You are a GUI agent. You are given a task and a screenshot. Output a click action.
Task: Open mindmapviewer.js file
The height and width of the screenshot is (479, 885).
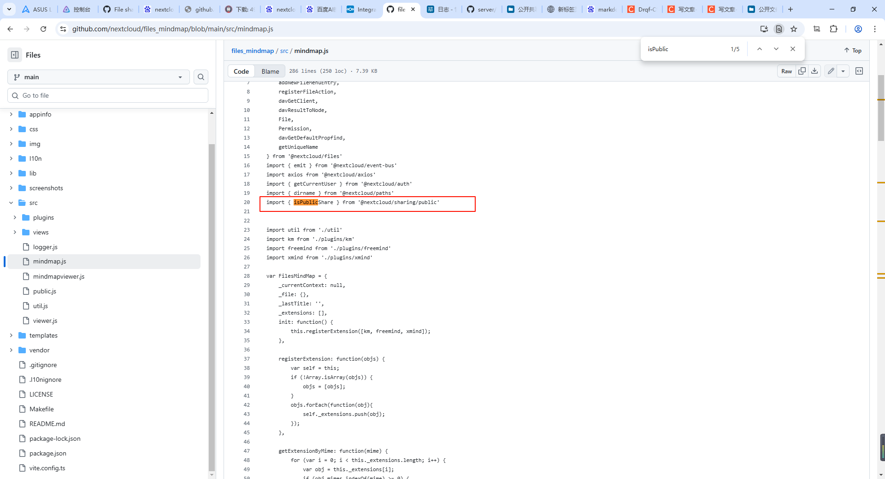click(x=59, y=276)
